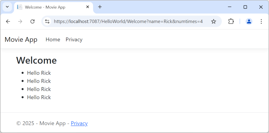Expand the tab search dropdown
Screen dimensions: 269x133
pos(7,7)
